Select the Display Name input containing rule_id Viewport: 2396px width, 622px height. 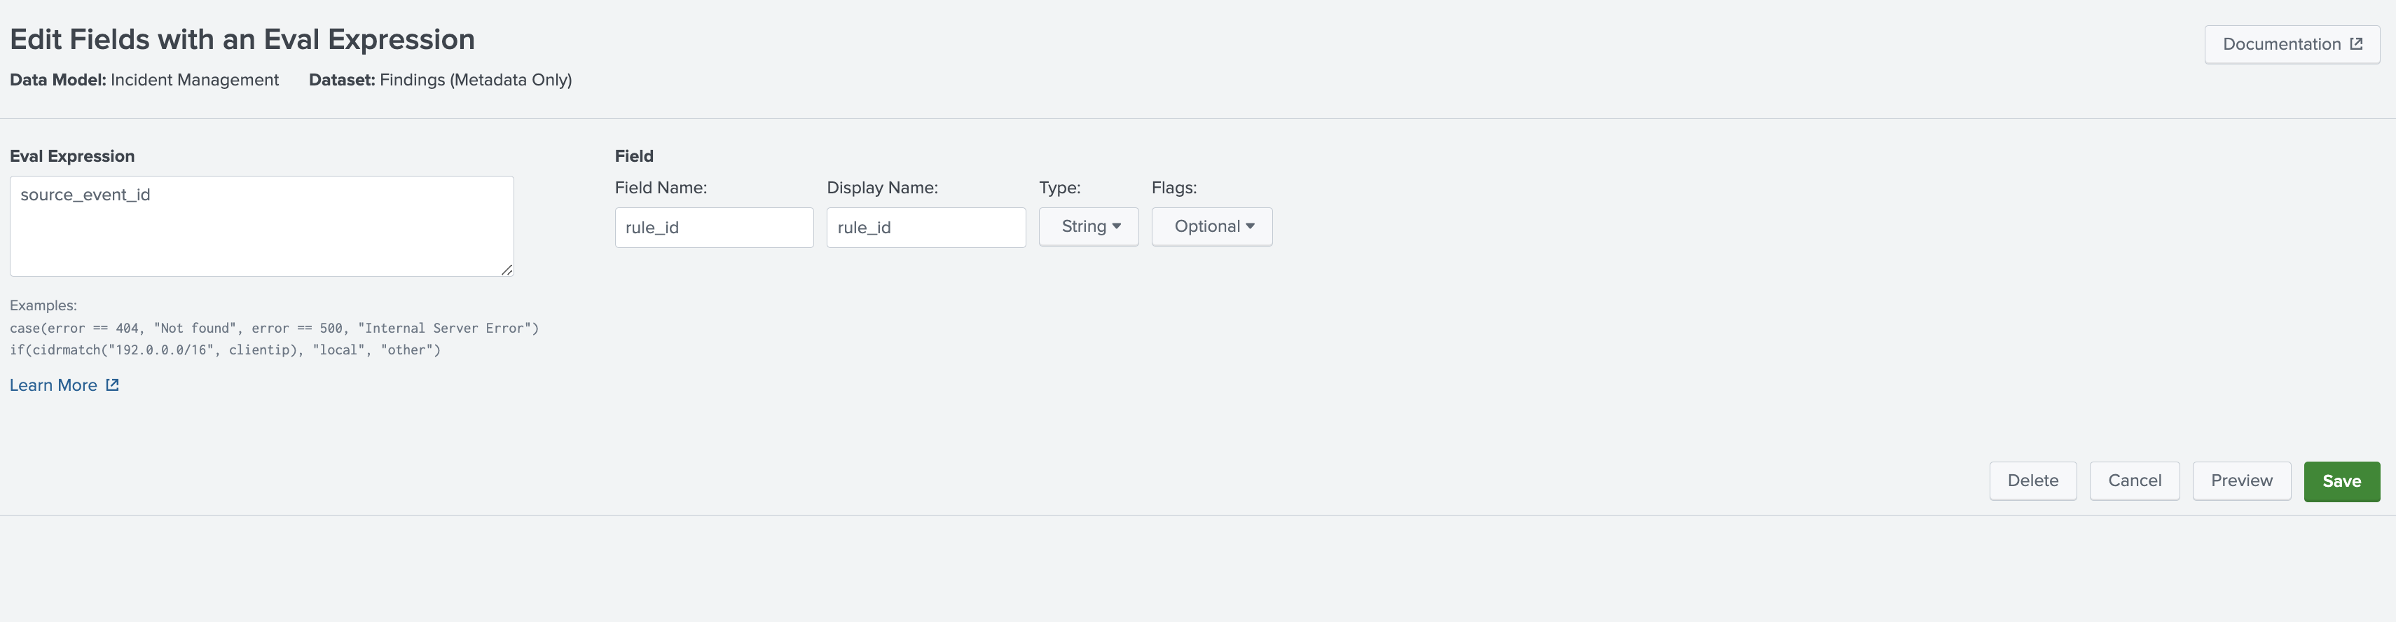pyautogui.click(x=925, y=227)
